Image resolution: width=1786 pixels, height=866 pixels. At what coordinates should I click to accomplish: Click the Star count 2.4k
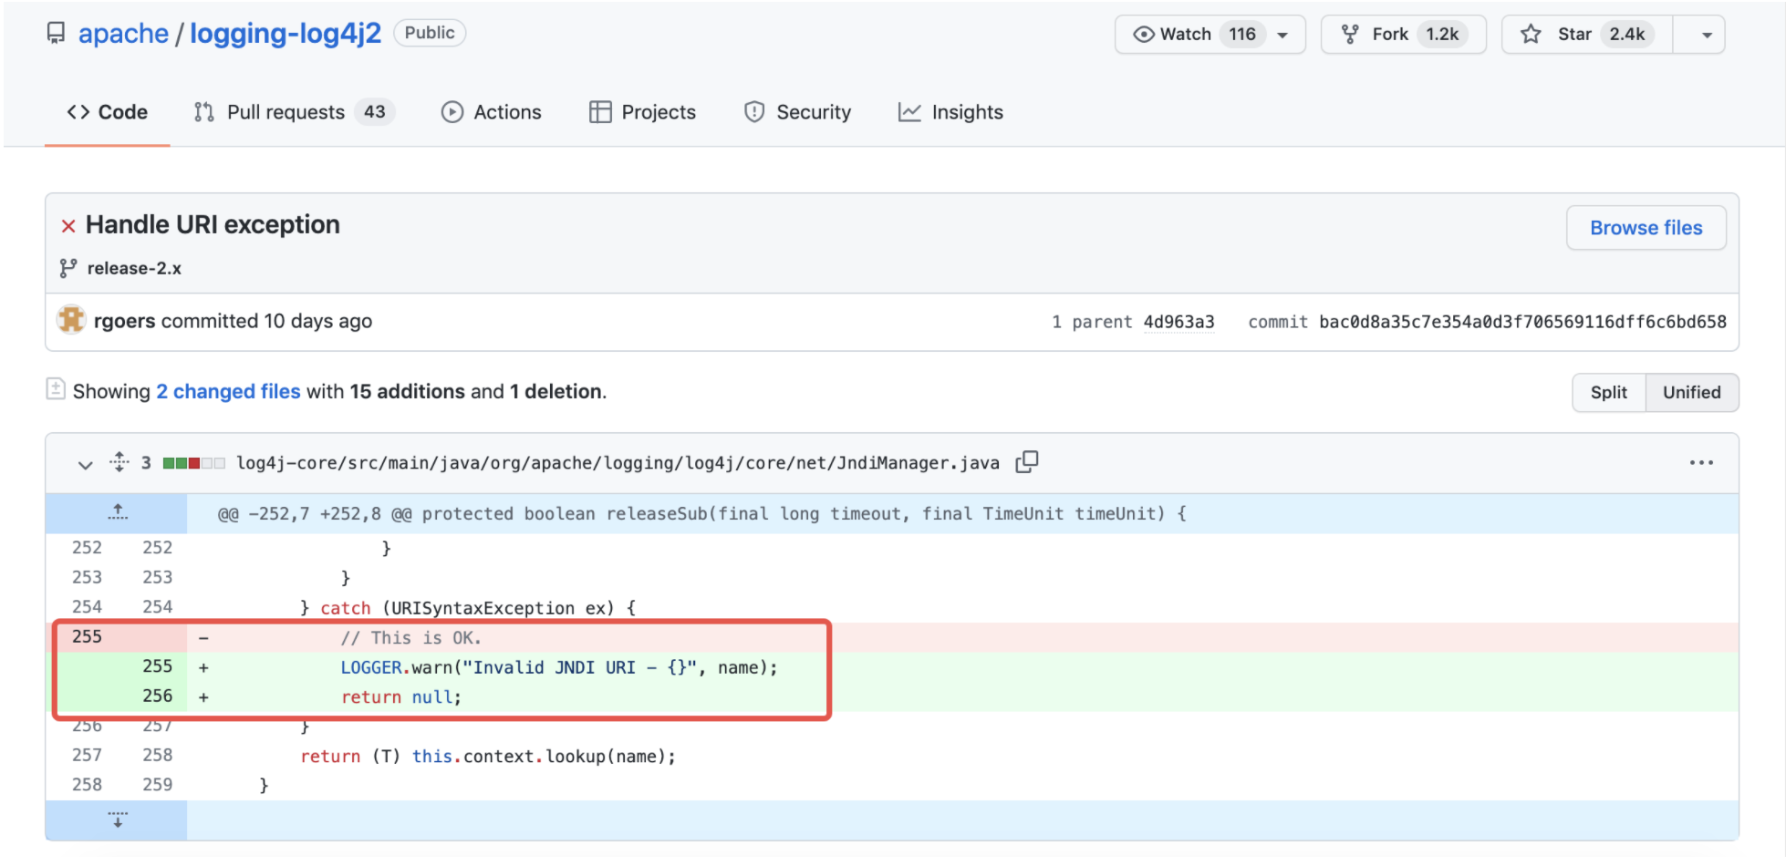point(1627,35)
